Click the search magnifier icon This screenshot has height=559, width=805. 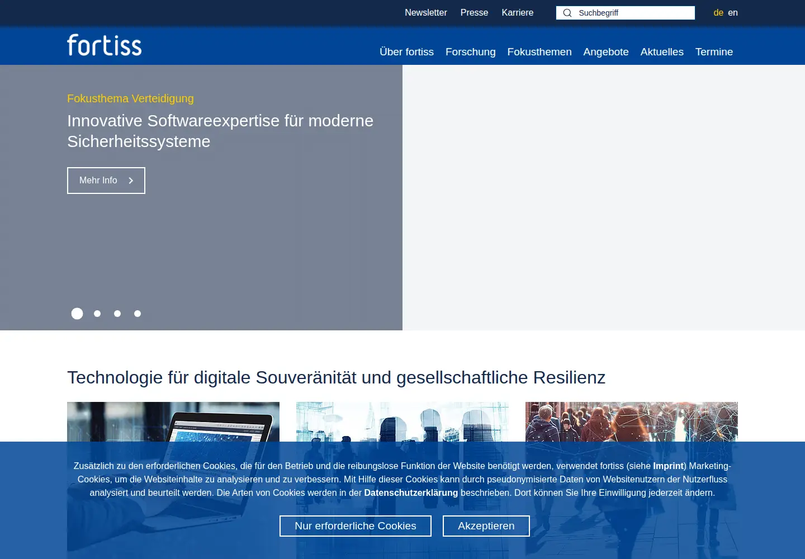(567, 13)
